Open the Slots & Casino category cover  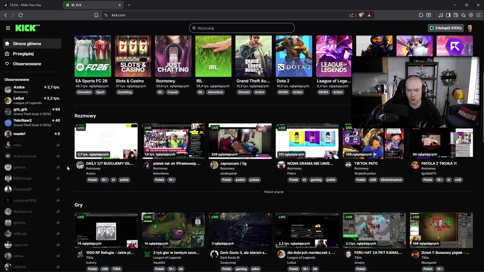point(133,56)
